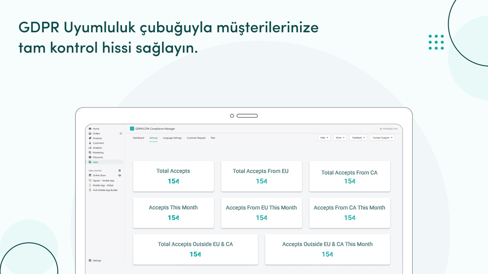Select the Total Accepts Outside EU & CA card
Image resolution: width=488 pixels, height=274 pixels.
196,249
